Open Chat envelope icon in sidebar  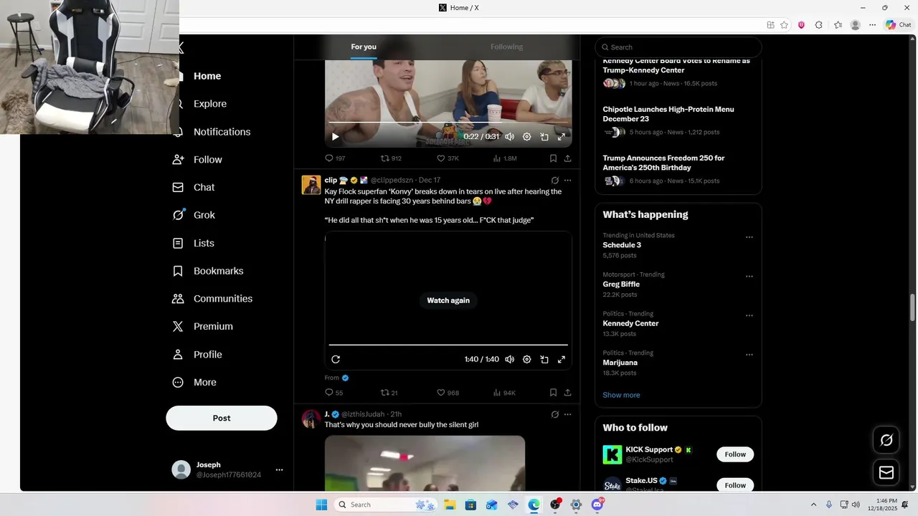[x=179, y=187]
